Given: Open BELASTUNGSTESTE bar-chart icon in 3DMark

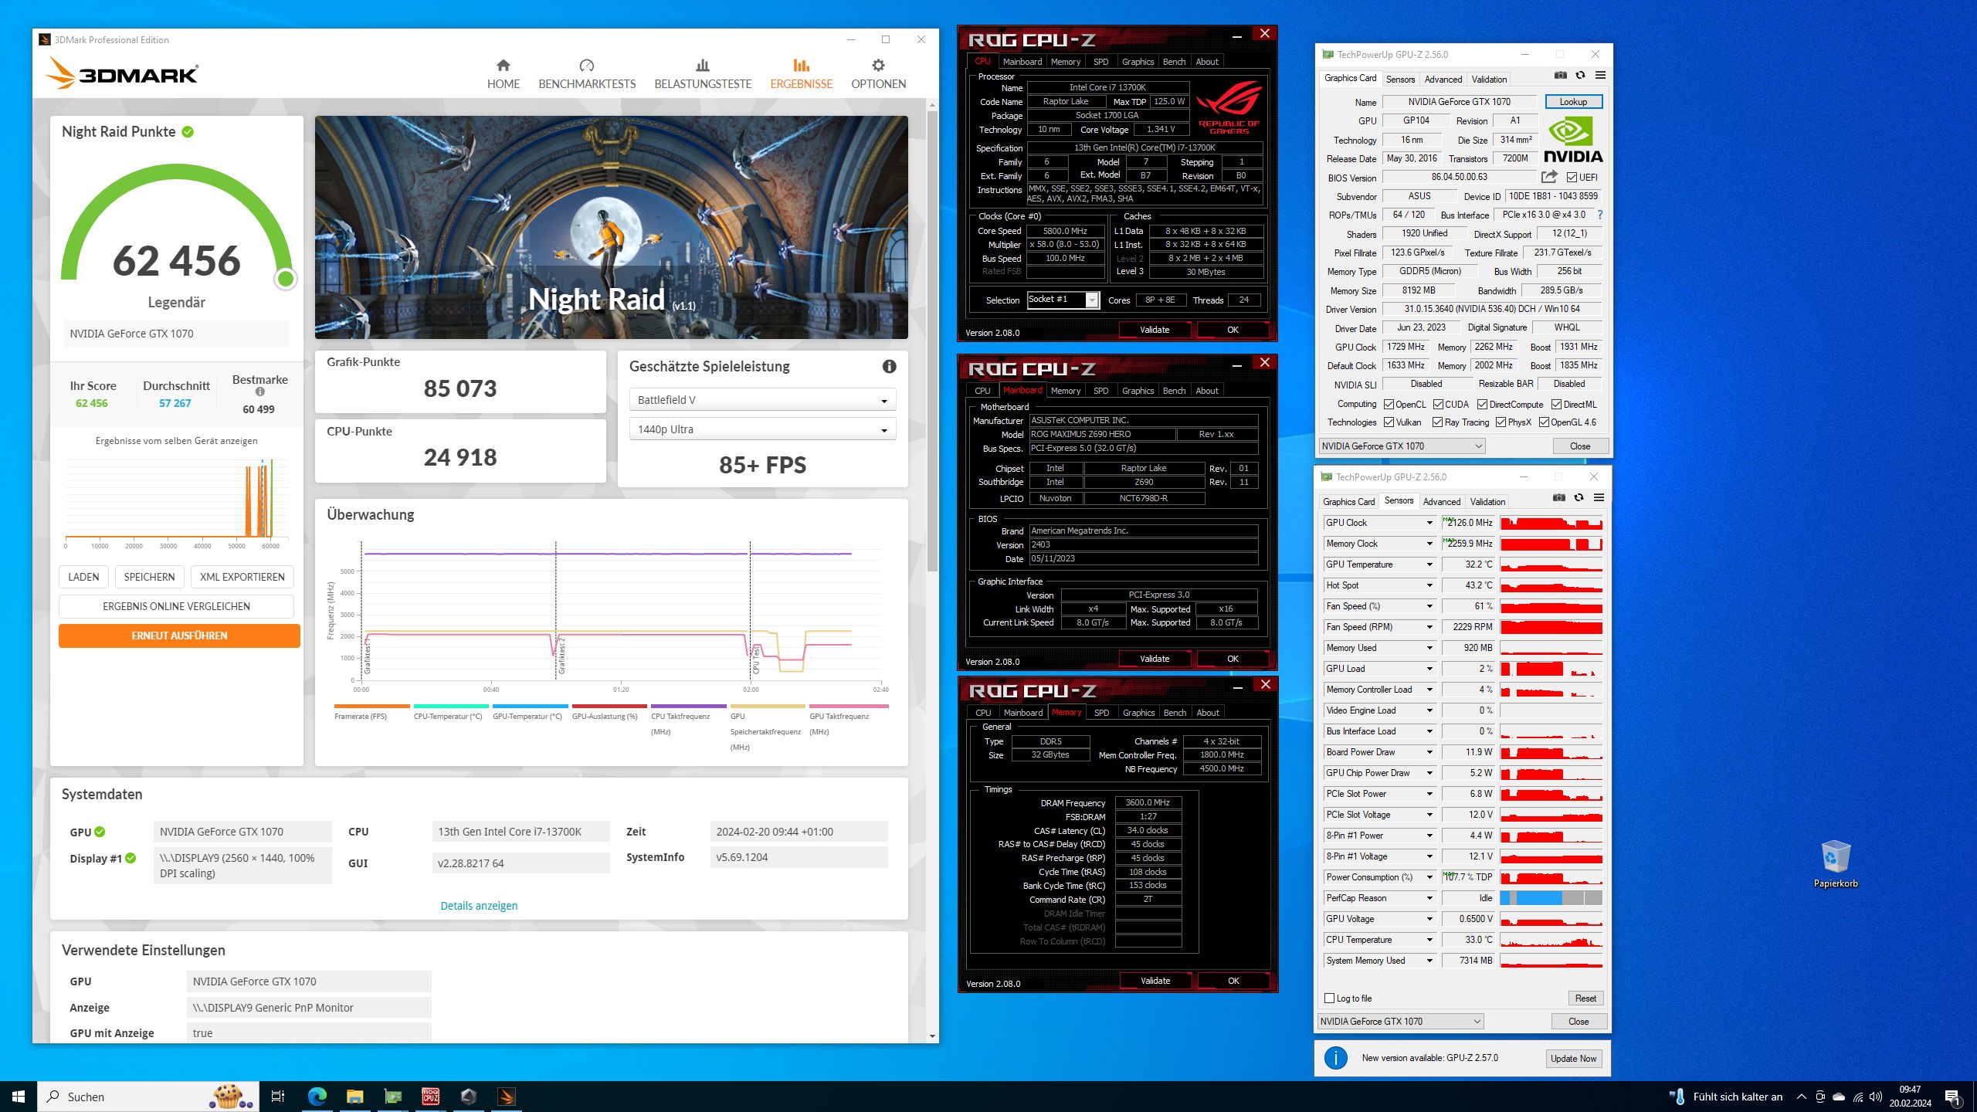Looking at the screenshot, I should (x=703, y=66).
